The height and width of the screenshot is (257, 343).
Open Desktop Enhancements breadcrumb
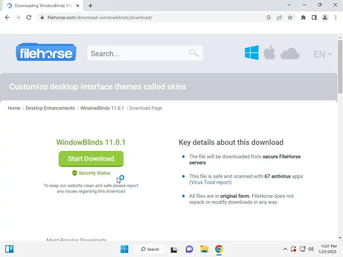click(50, 108)
